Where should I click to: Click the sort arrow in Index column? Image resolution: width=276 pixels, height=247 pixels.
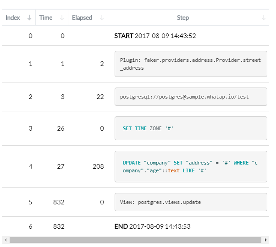point(29,18)
